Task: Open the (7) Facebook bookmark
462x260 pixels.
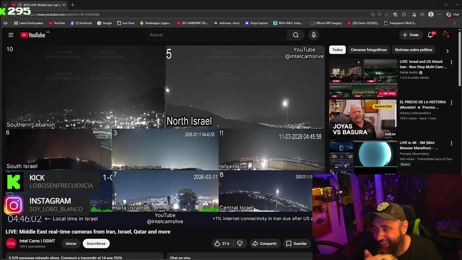Action: click(81, 23)
